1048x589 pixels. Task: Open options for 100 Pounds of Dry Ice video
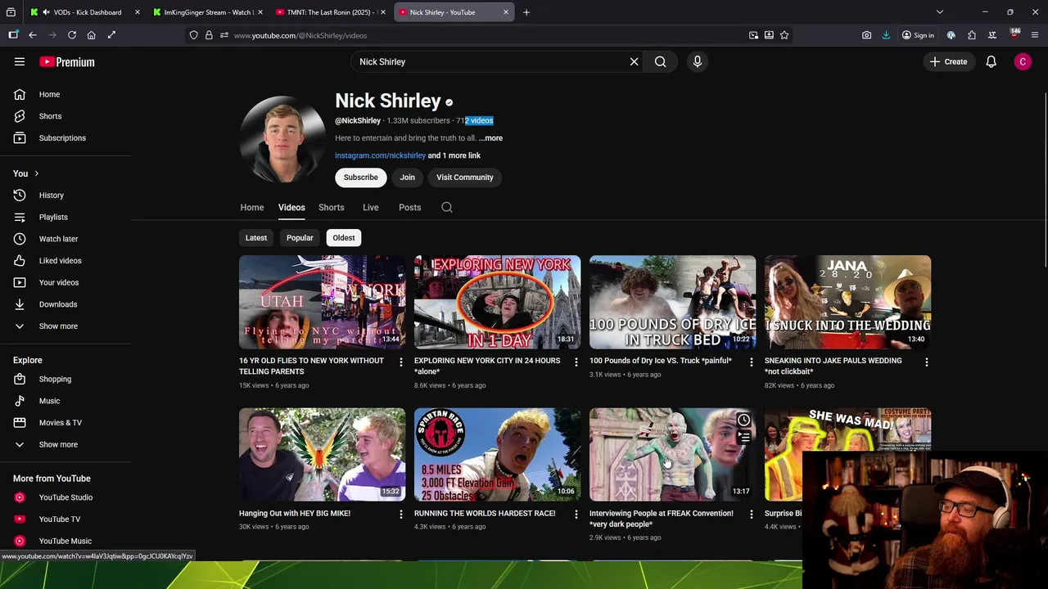point(751,362)
